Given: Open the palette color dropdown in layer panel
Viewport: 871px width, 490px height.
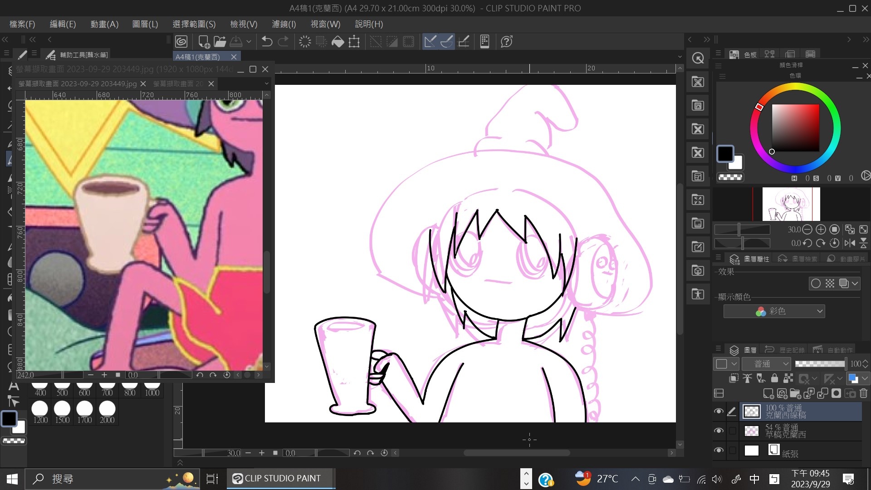Looking at the screenshot, I should [727, 364].
